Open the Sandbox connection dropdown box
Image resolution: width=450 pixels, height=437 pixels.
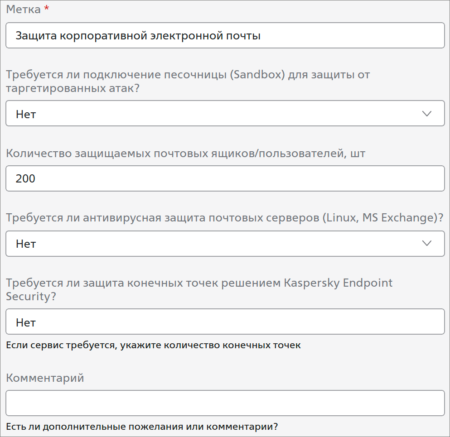[225, 113]
